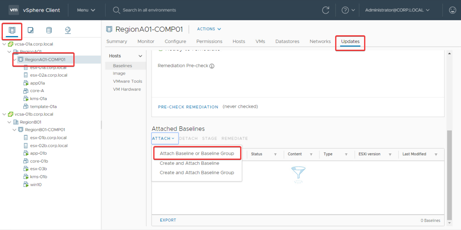Click the vcsa-01b.corp.local vCenter icon
The height and width of the screenshot is (230, 461).
[11, 114]
